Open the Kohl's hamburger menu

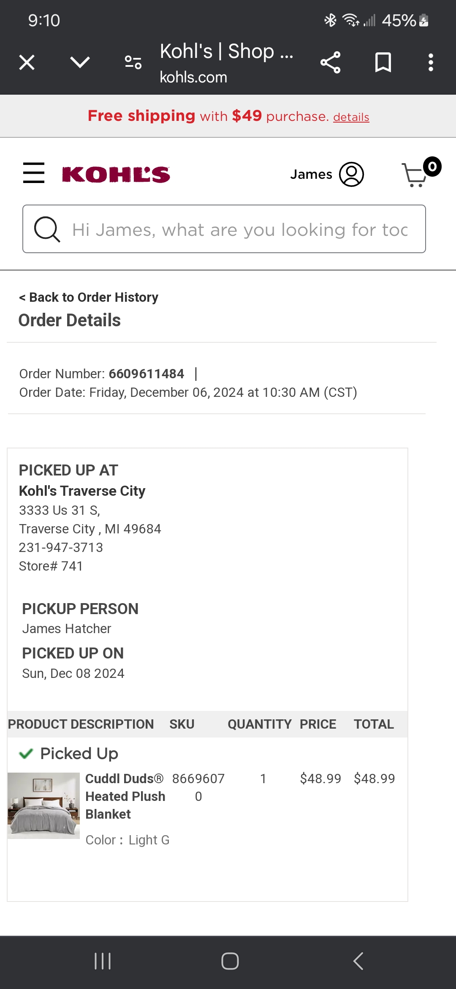coord(34,173)
